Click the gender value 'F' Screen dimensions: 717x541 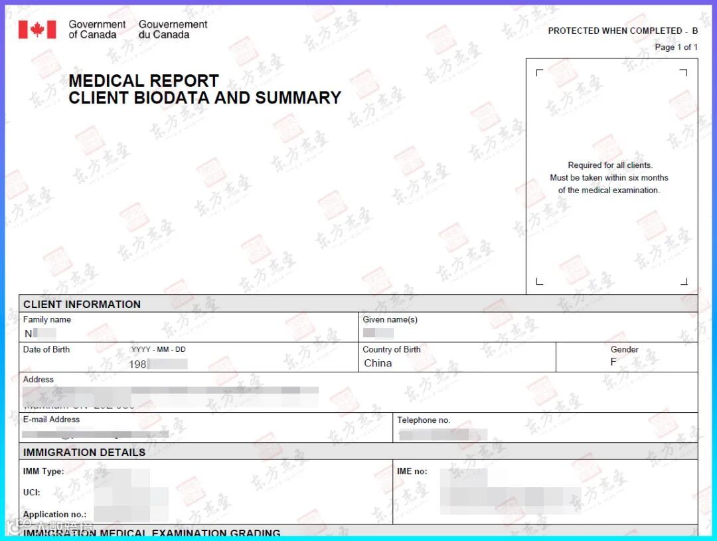613,362
